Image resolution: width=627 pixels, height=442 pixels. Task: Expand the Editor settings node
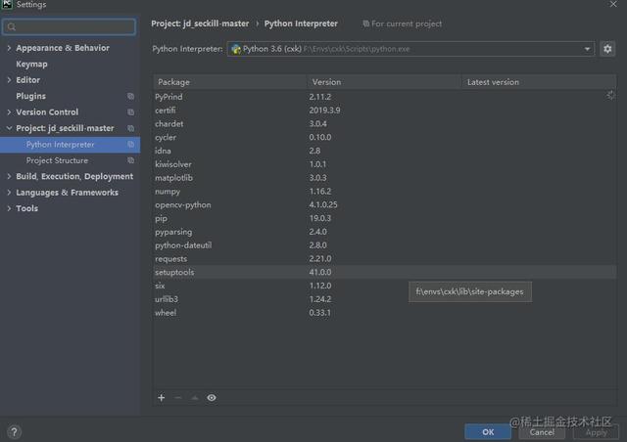[x=9, y=80]
